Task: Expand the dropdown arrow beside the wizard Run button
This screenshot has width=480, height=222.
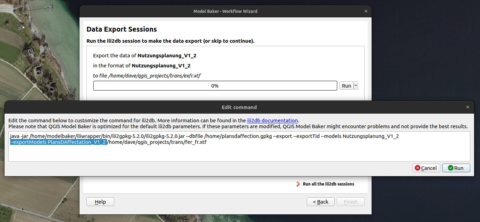Action: pyautogui.click(x=356, y=85)
